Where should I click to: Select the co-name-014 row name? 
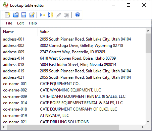click(x=15, y=103)
